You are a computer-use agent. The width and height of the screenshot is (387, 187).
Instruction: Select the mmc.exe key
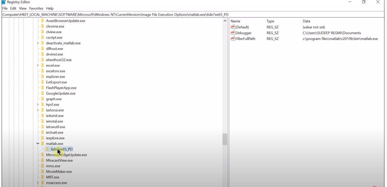tap(53, 166)
